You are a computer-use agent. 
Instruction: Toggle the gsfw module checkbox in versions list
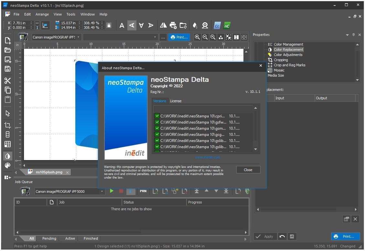click(x=157, y=122)
